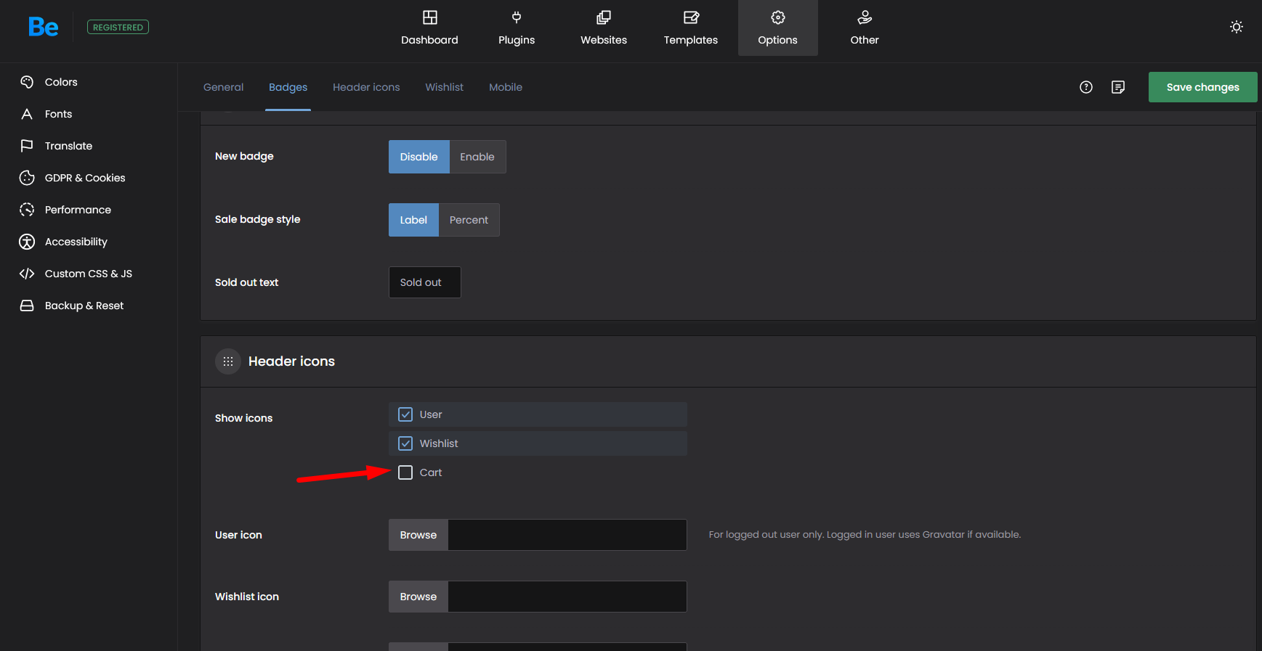Click the Translate flag icon

27,146
